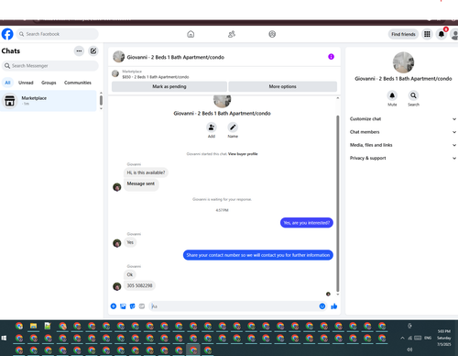
Task: Click the Find friends button
Action: coord(403,34)
